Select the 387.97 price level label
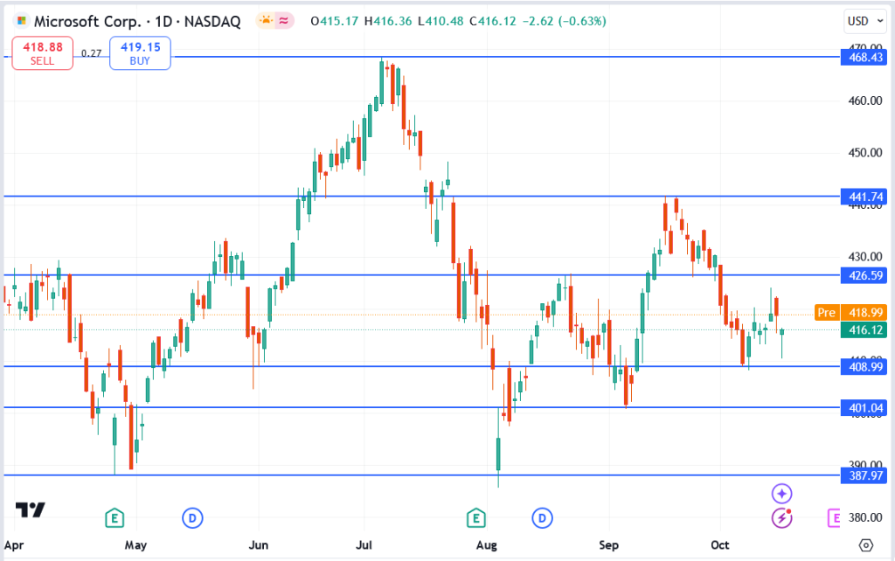 pyautogui.click(x=864, y=475)
